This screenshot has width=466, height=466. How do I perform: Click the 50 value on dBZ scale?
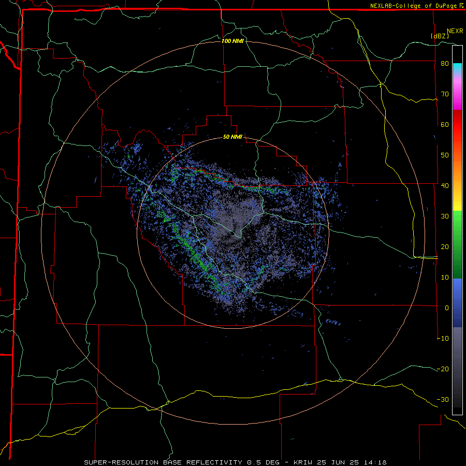[x=445, y=155]
